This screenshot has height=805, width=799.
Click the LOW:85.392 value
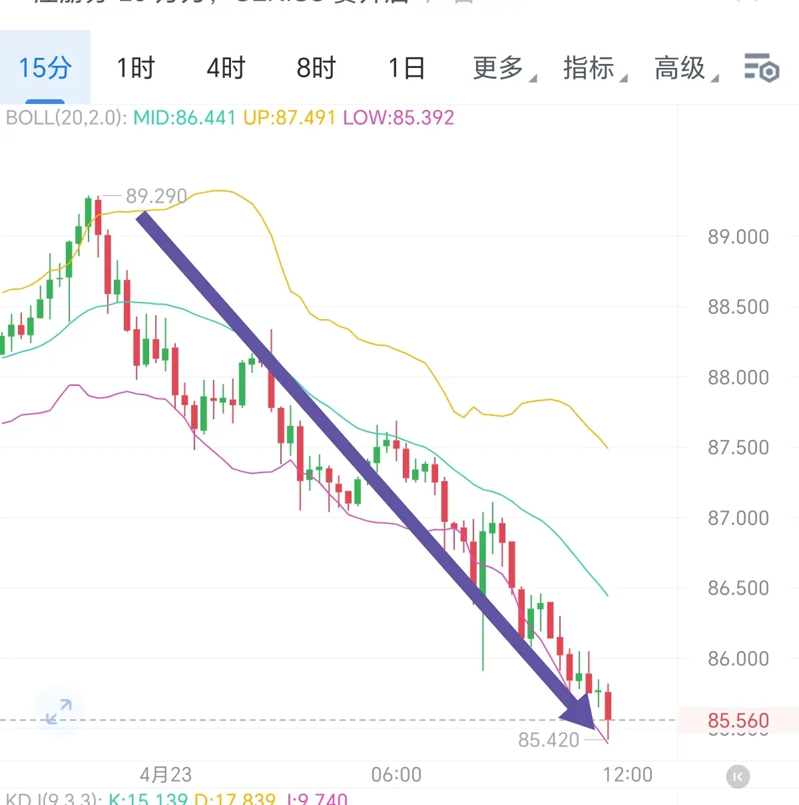click(399, 118)
